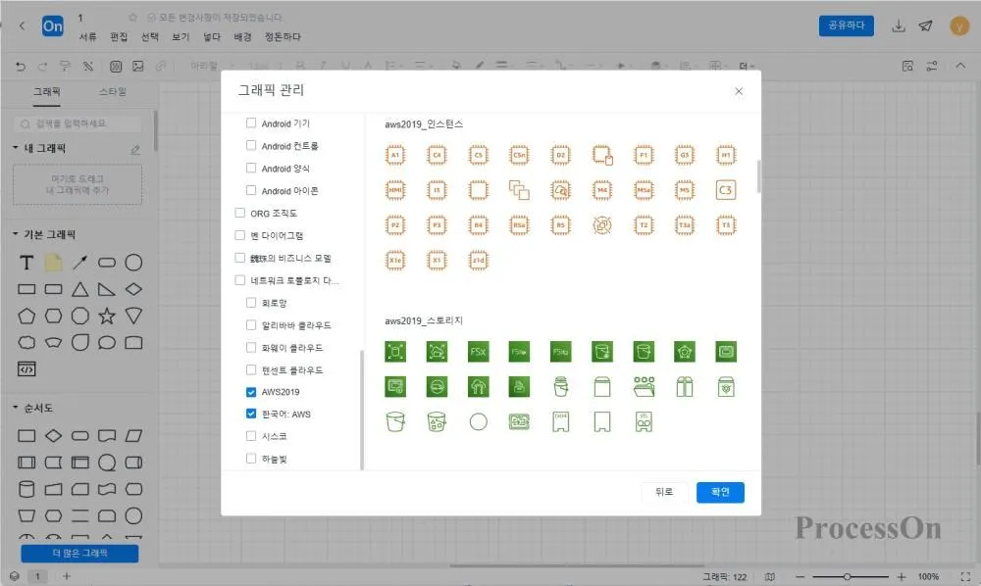
Task: Click the dialog category list scrollbar
Action: [362, 410]
